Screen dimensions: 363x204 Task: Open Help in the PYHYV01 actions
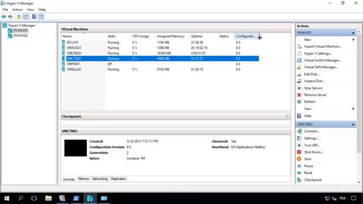[x=307, y=116]
